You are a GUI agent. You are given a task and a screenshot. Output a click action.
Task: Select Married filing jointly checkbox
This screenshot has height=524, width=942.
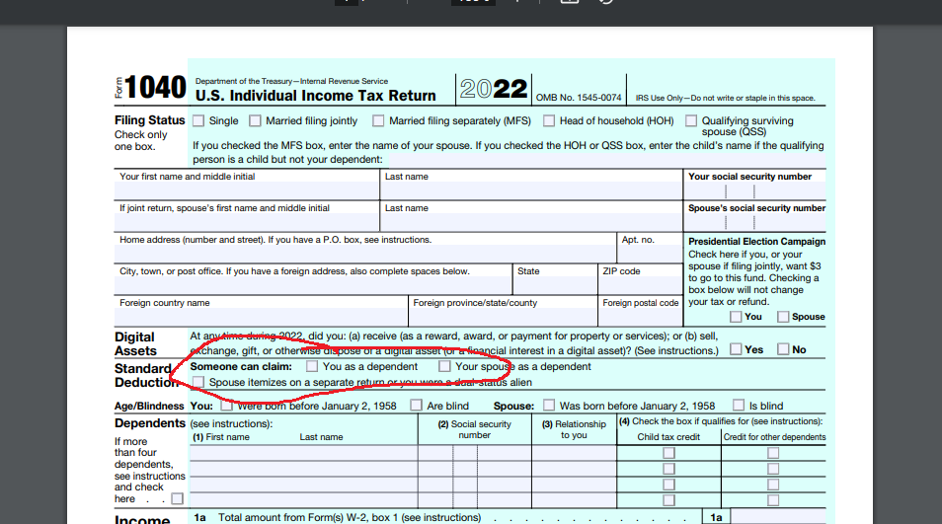pyautogui.click(x=256, y=121)
